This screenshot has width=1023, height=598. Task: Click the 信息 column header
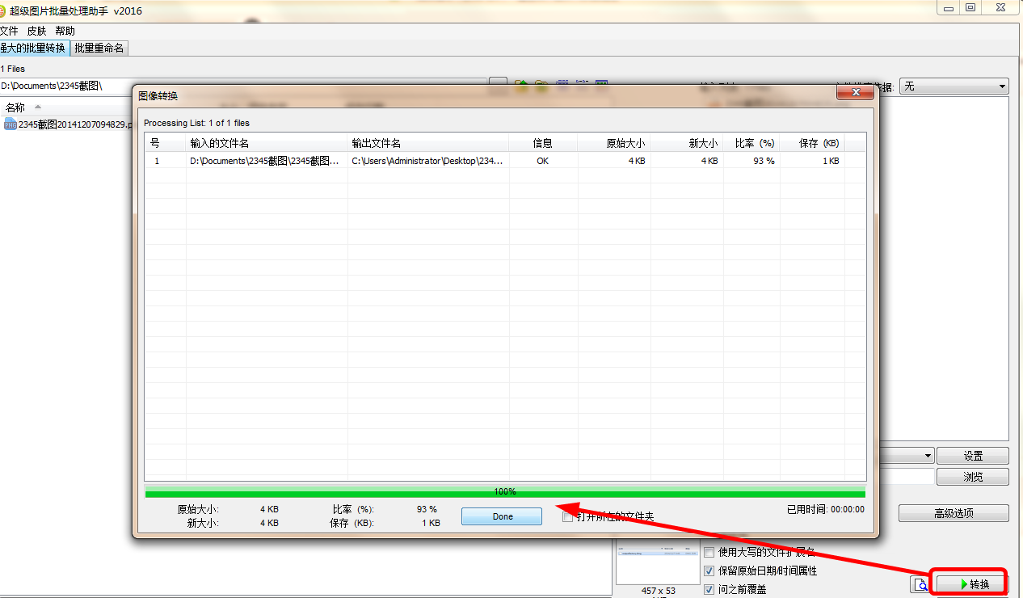(543, 143)
